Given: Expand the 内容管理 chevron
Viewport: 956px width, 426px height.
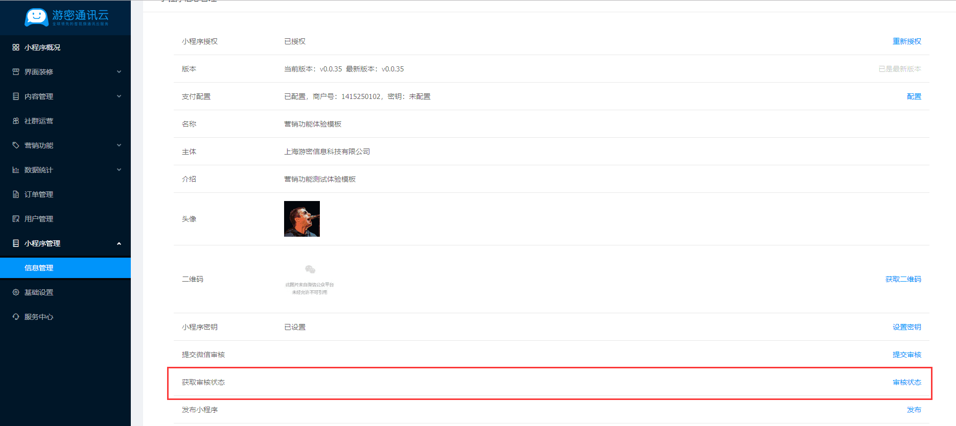Looking at the screenshot, I should [119, 96].
